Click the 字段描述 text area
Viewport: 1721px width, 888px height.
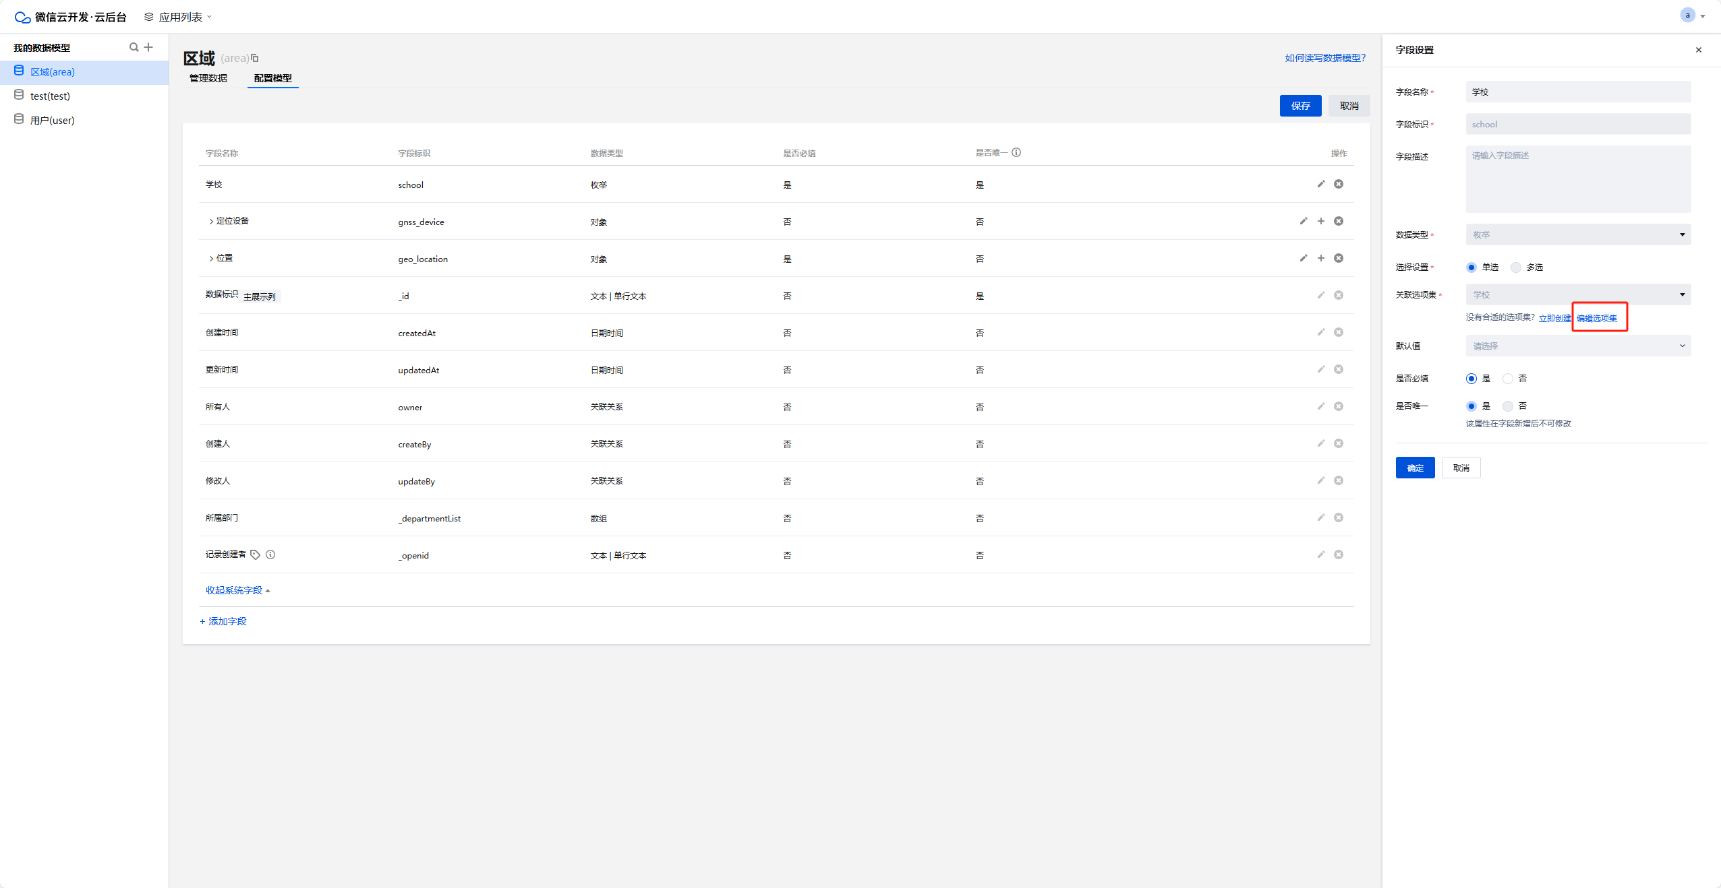click(x=1578, y=179)
